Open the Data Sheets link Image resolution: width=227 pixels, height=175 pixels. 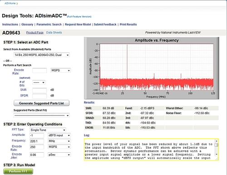click(x=54, y=32)
